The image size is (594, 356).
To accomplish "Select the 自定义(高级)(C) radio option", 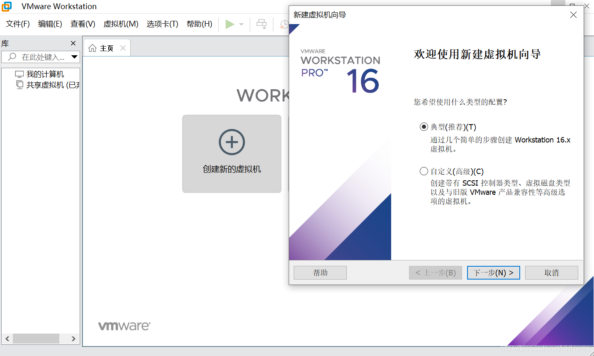I will click(x=452, y=171).
